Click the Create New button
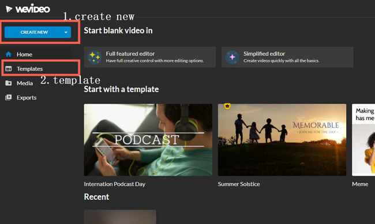 [37, 32]
